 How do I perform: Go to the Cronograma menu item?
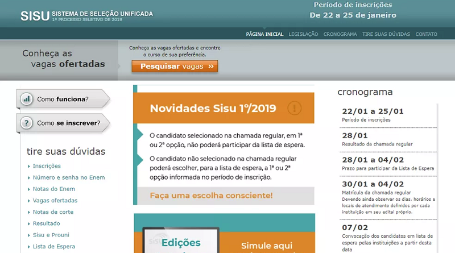340,34
